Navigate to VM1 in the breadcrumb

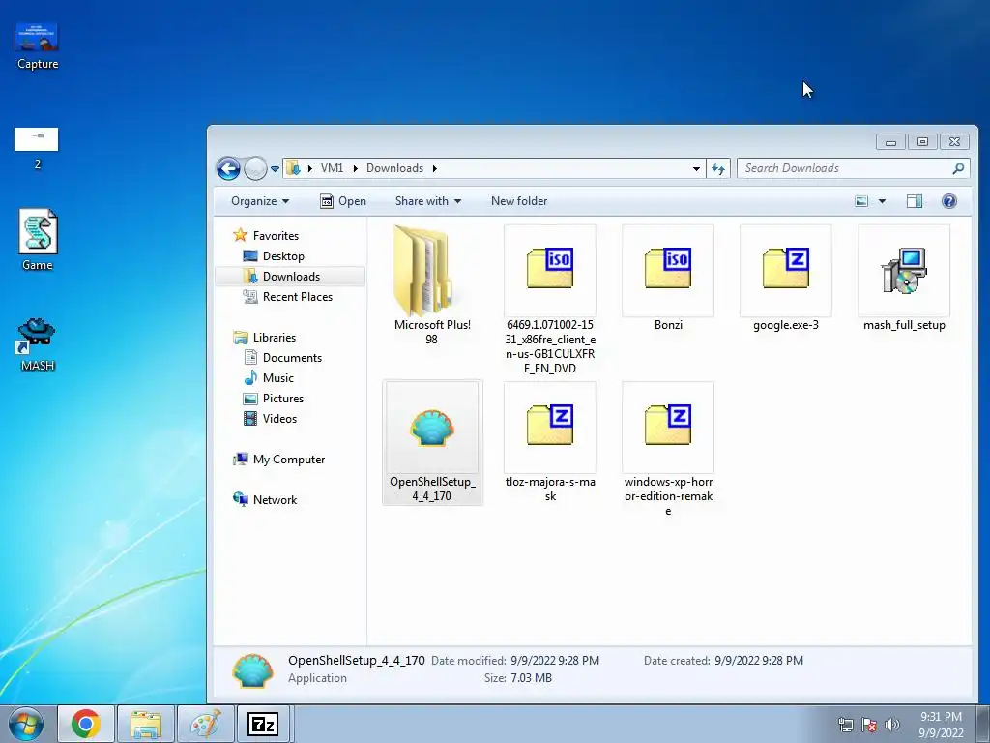333,168
